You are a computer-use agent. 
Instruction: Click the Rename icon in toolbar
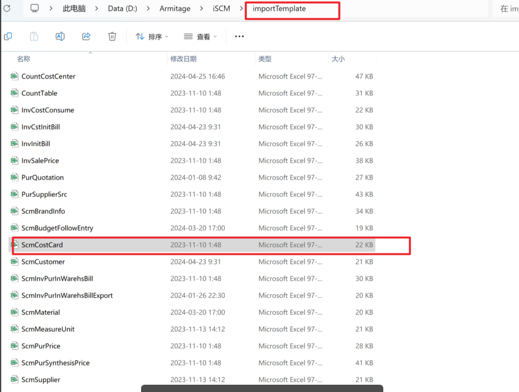click(60, 36)
